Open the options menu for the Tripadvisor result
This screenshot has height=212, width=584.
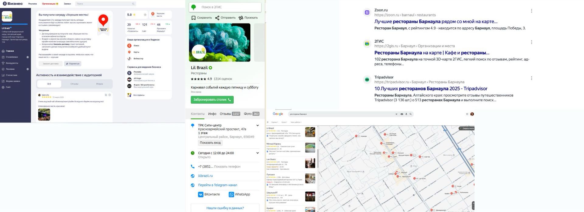pos(531,78)
